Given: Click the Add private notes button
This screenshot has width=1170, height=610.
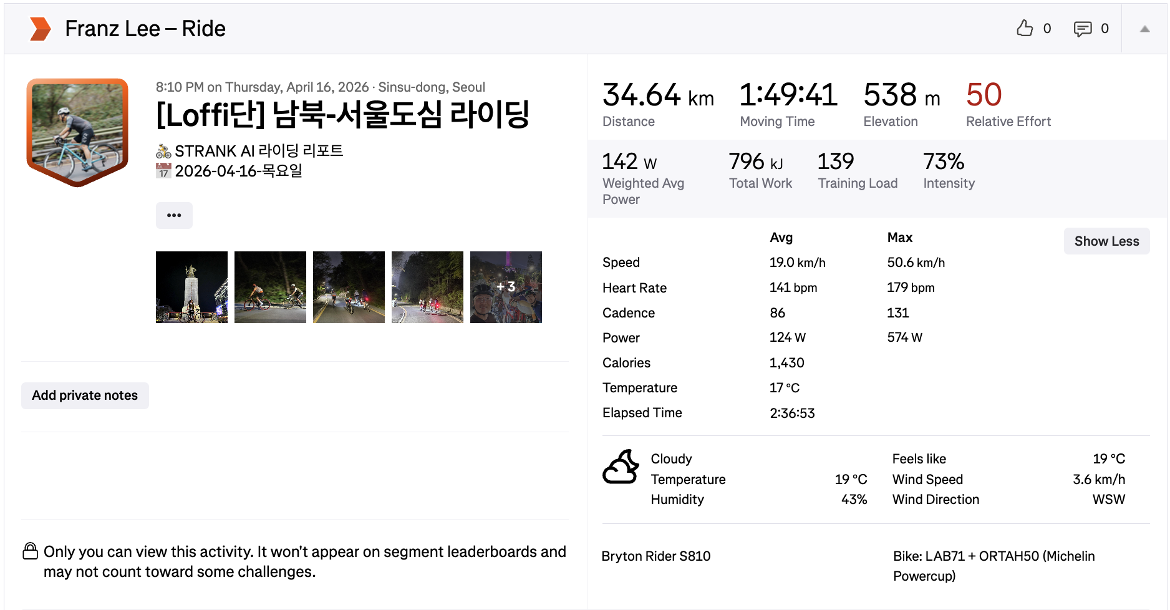Looking at the screenshot, I should [x=85, y=395].
